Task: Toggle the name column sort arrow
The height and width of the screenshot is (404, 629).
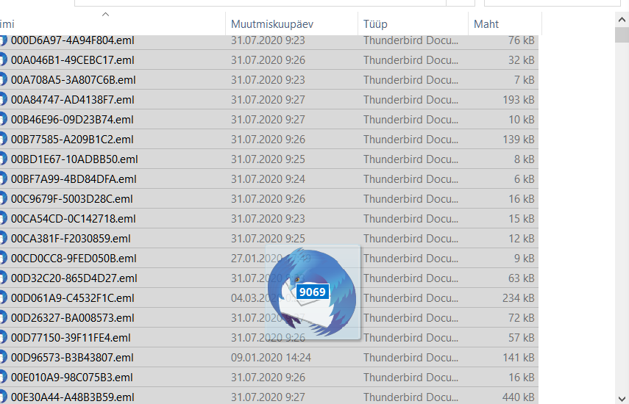Action: [105, 15]
